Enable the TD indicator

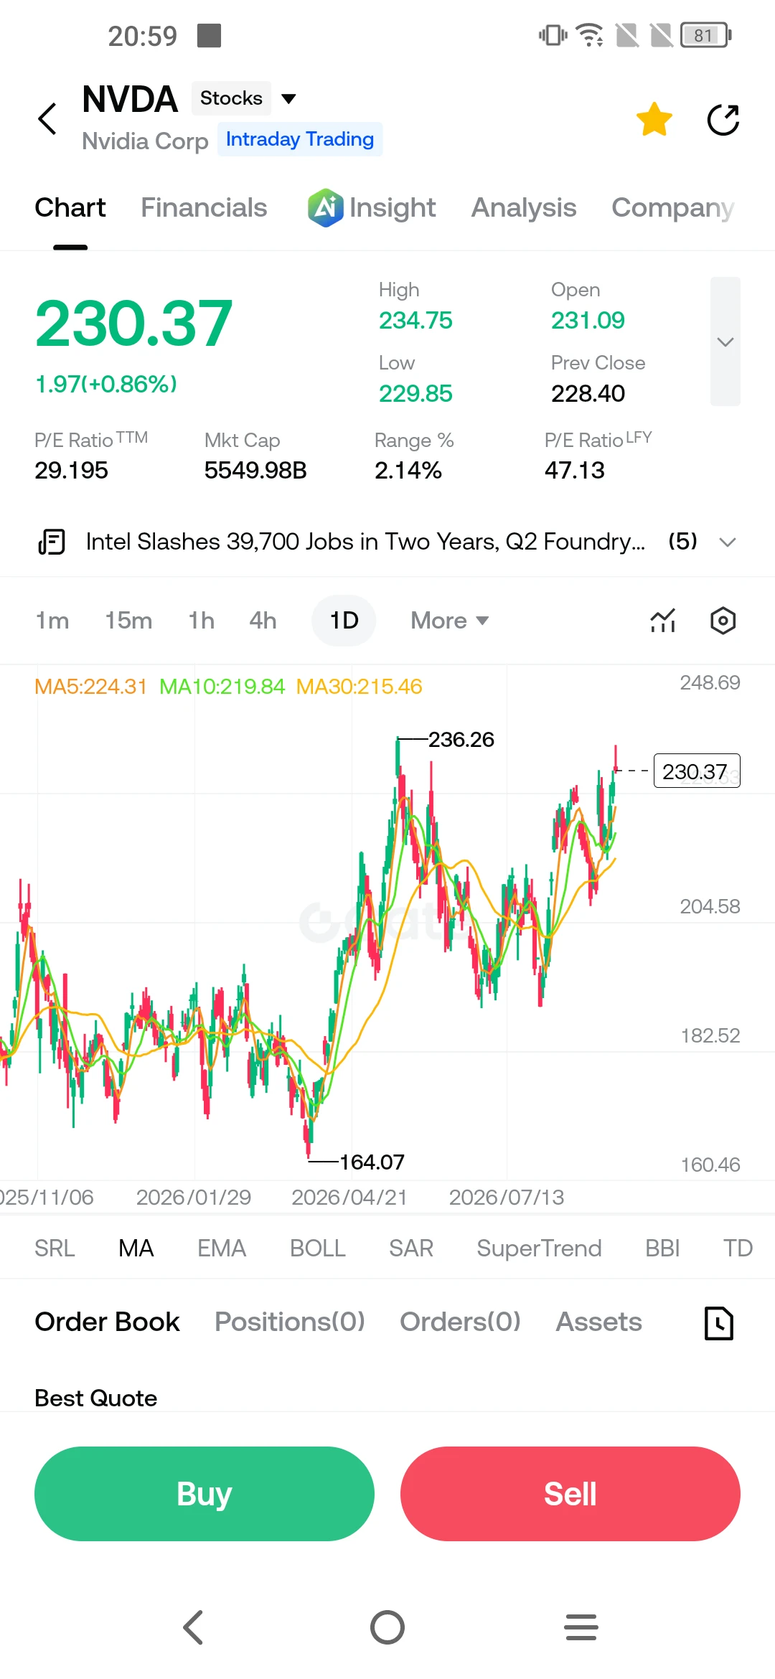pyautogui.click(x=738, y=1248)
